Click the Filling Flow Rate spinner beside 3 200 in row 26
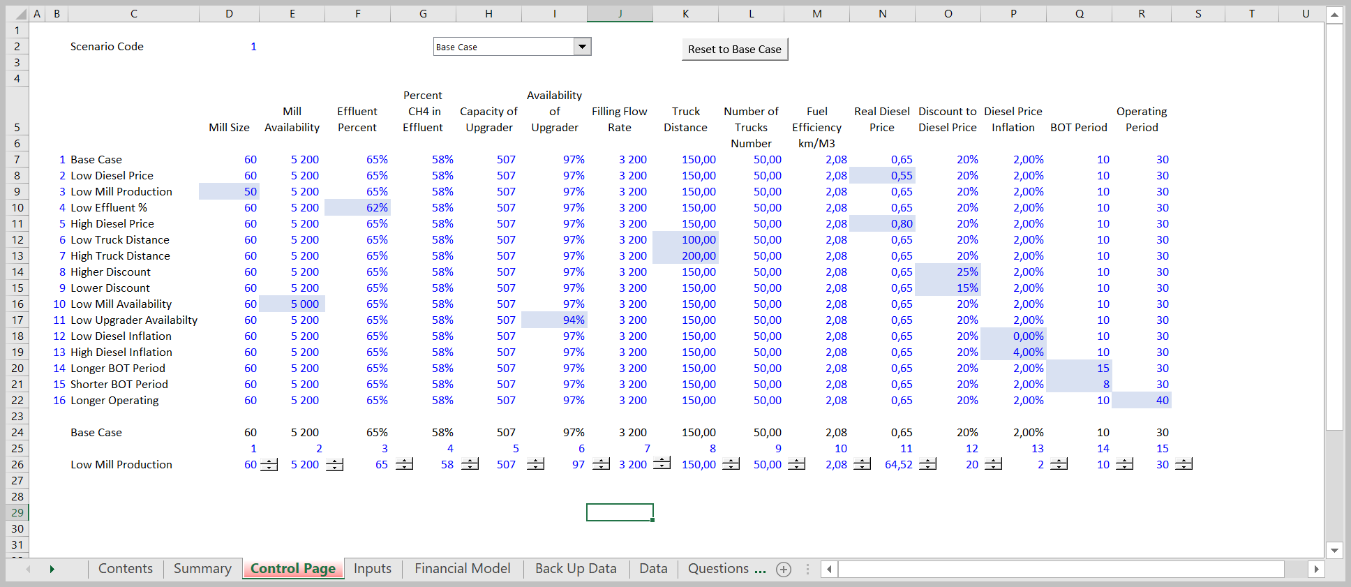The width and height of the screenshot is (1351, 587). [x=662, y=463]
